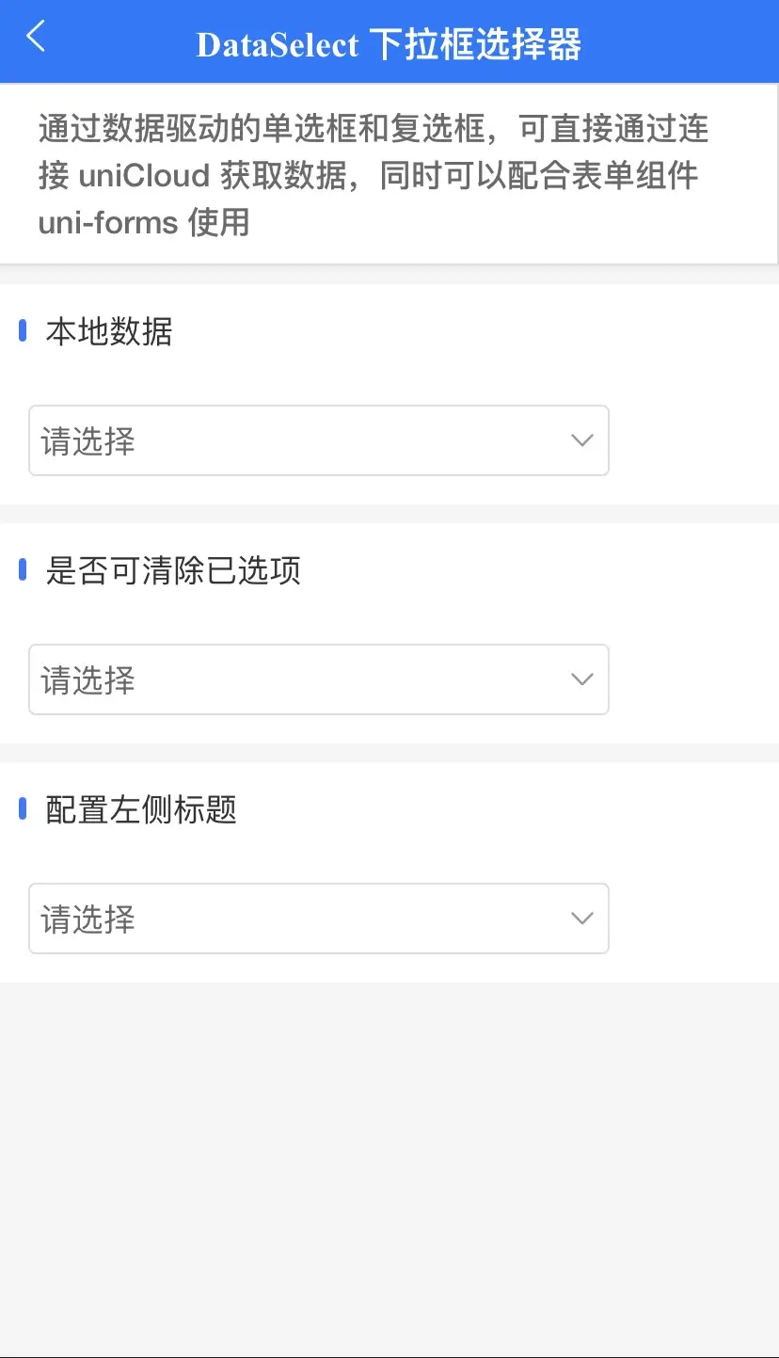Tap the back arrow in the header

36,38
